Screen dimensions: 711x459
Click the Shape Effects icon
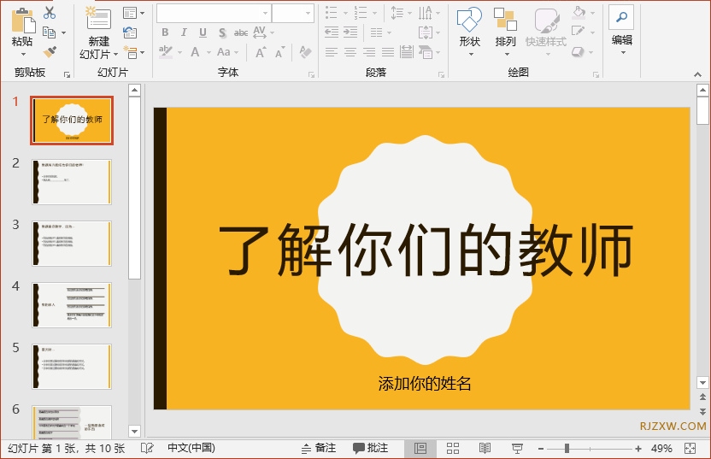579,51
